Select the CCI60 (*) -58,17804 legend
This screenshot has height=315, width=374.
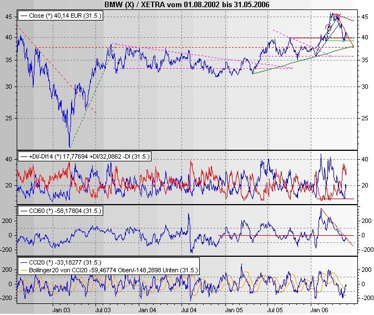(x=60, y=211)
